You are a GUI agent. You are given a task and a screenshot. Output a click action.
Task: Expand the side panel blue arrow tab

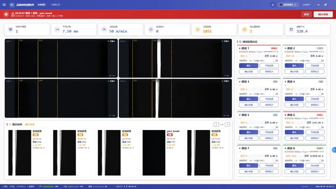point(334,150)
